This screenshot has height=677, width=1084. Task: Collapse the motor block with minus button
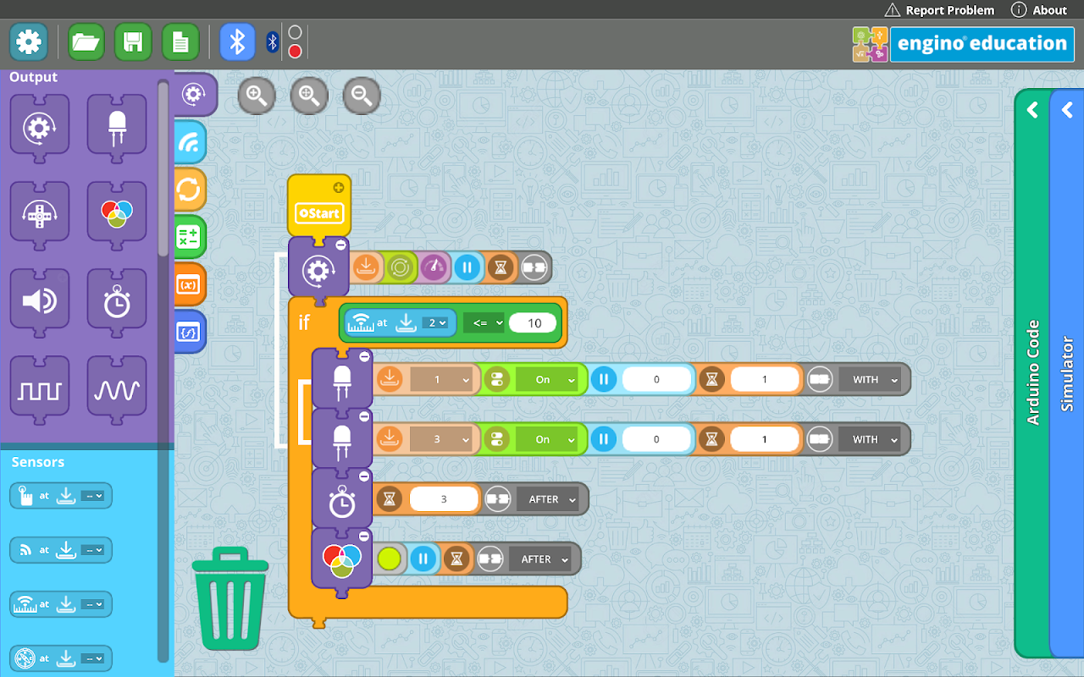(x=340, y=245)
